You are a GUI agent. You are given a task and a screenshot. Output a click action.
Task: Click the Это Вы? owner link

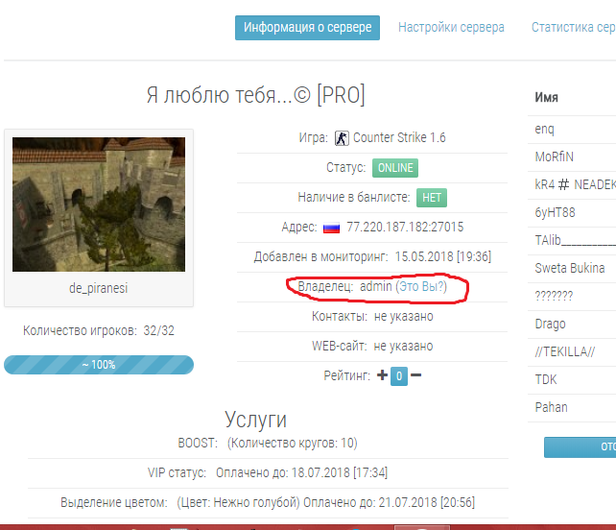(x=421, y=286)
